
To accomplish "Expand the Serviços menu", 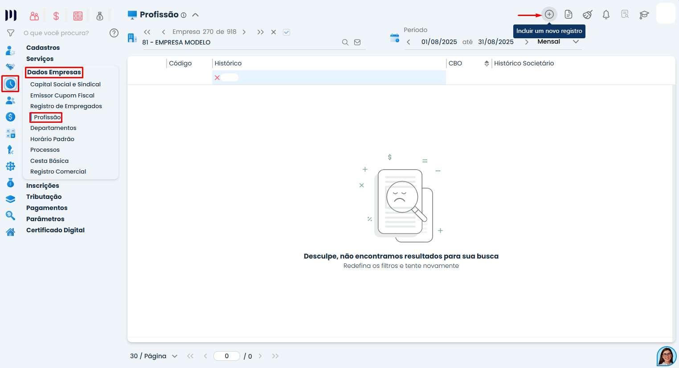I will [40, 59].
